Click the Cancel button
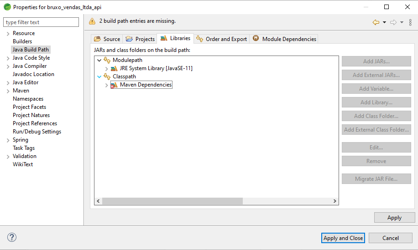 coord(391,238)
